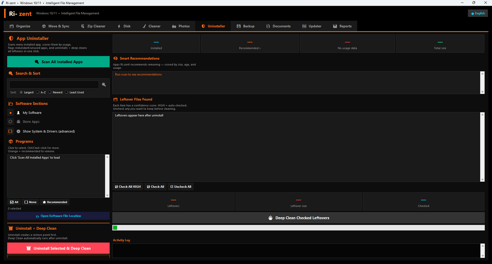This screenshot has width=492, height=264.
Task: Click up arrow in Leftover Files scrollbar
Action: [482, 115]
